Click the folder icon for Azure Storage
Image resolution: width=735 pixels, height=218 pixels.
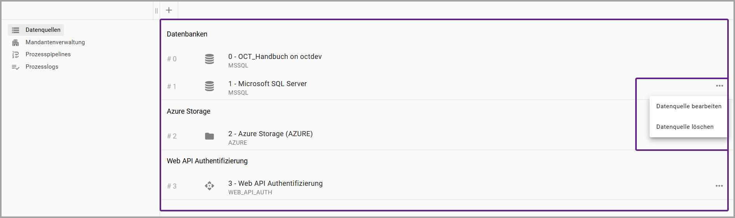tap(209, 136)
